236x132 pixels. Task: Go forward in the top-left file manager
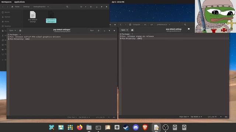[x=7, y=7]
